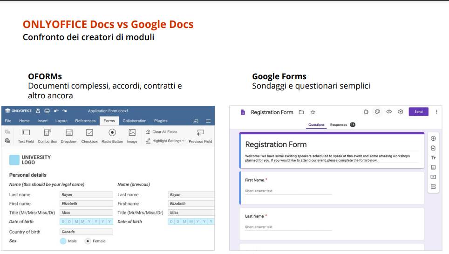Click the Registration Form title heading
The image size is (449, 254).
click(x=276, y=144)
